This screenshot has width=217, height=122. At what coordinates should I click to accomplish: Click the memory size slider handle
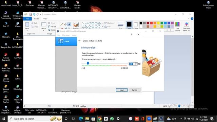(88, 63)
